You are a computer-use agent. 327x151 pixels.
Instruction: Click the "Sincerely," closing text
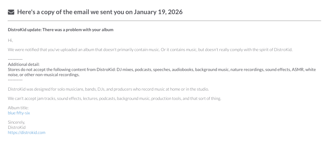(x=16, y=122)
